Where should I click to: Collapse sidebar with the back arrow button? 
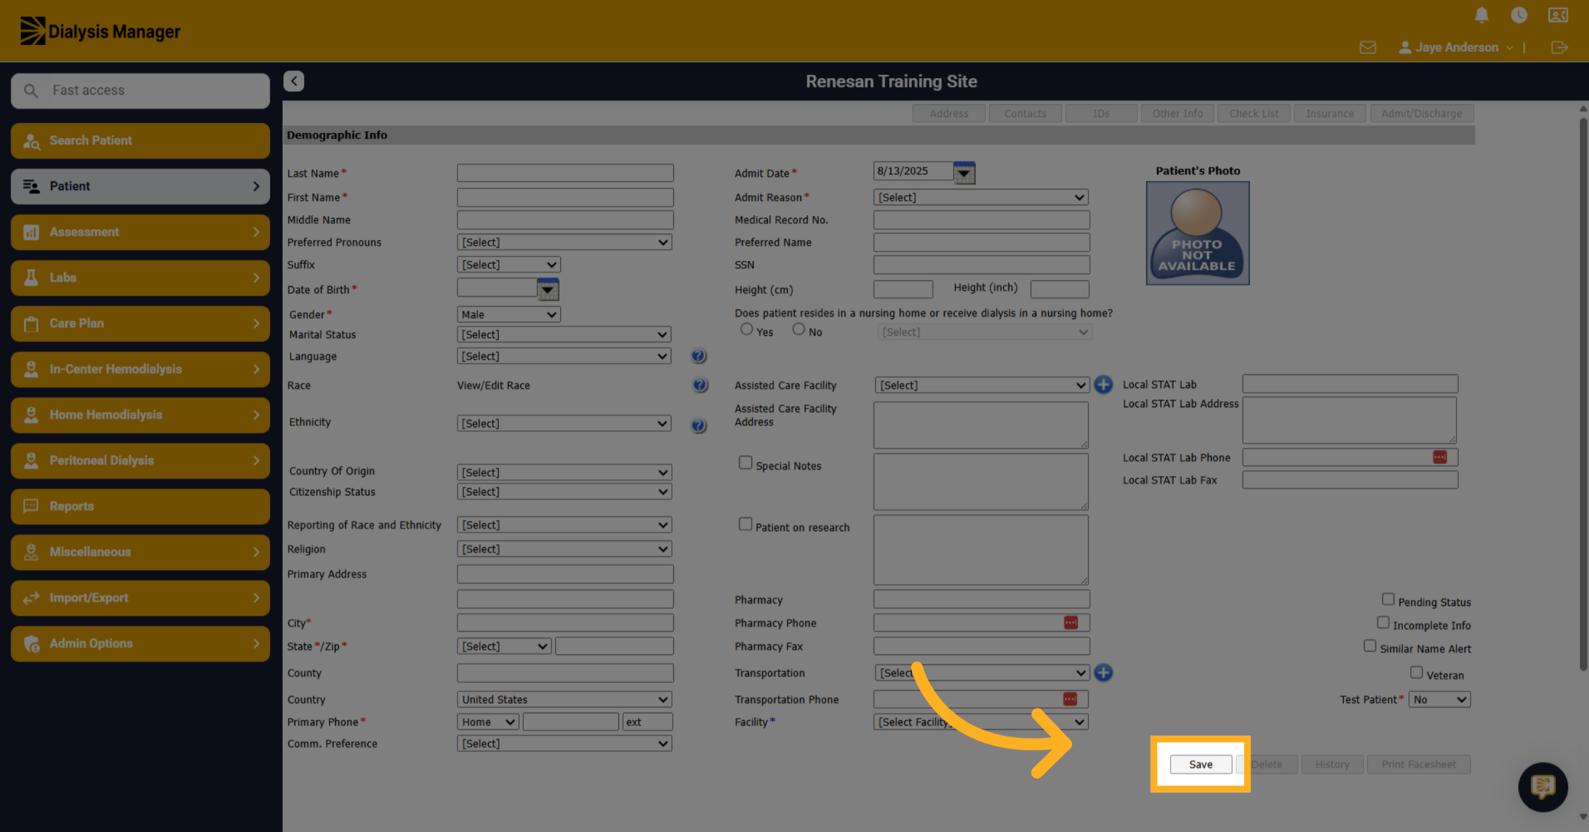294,81
